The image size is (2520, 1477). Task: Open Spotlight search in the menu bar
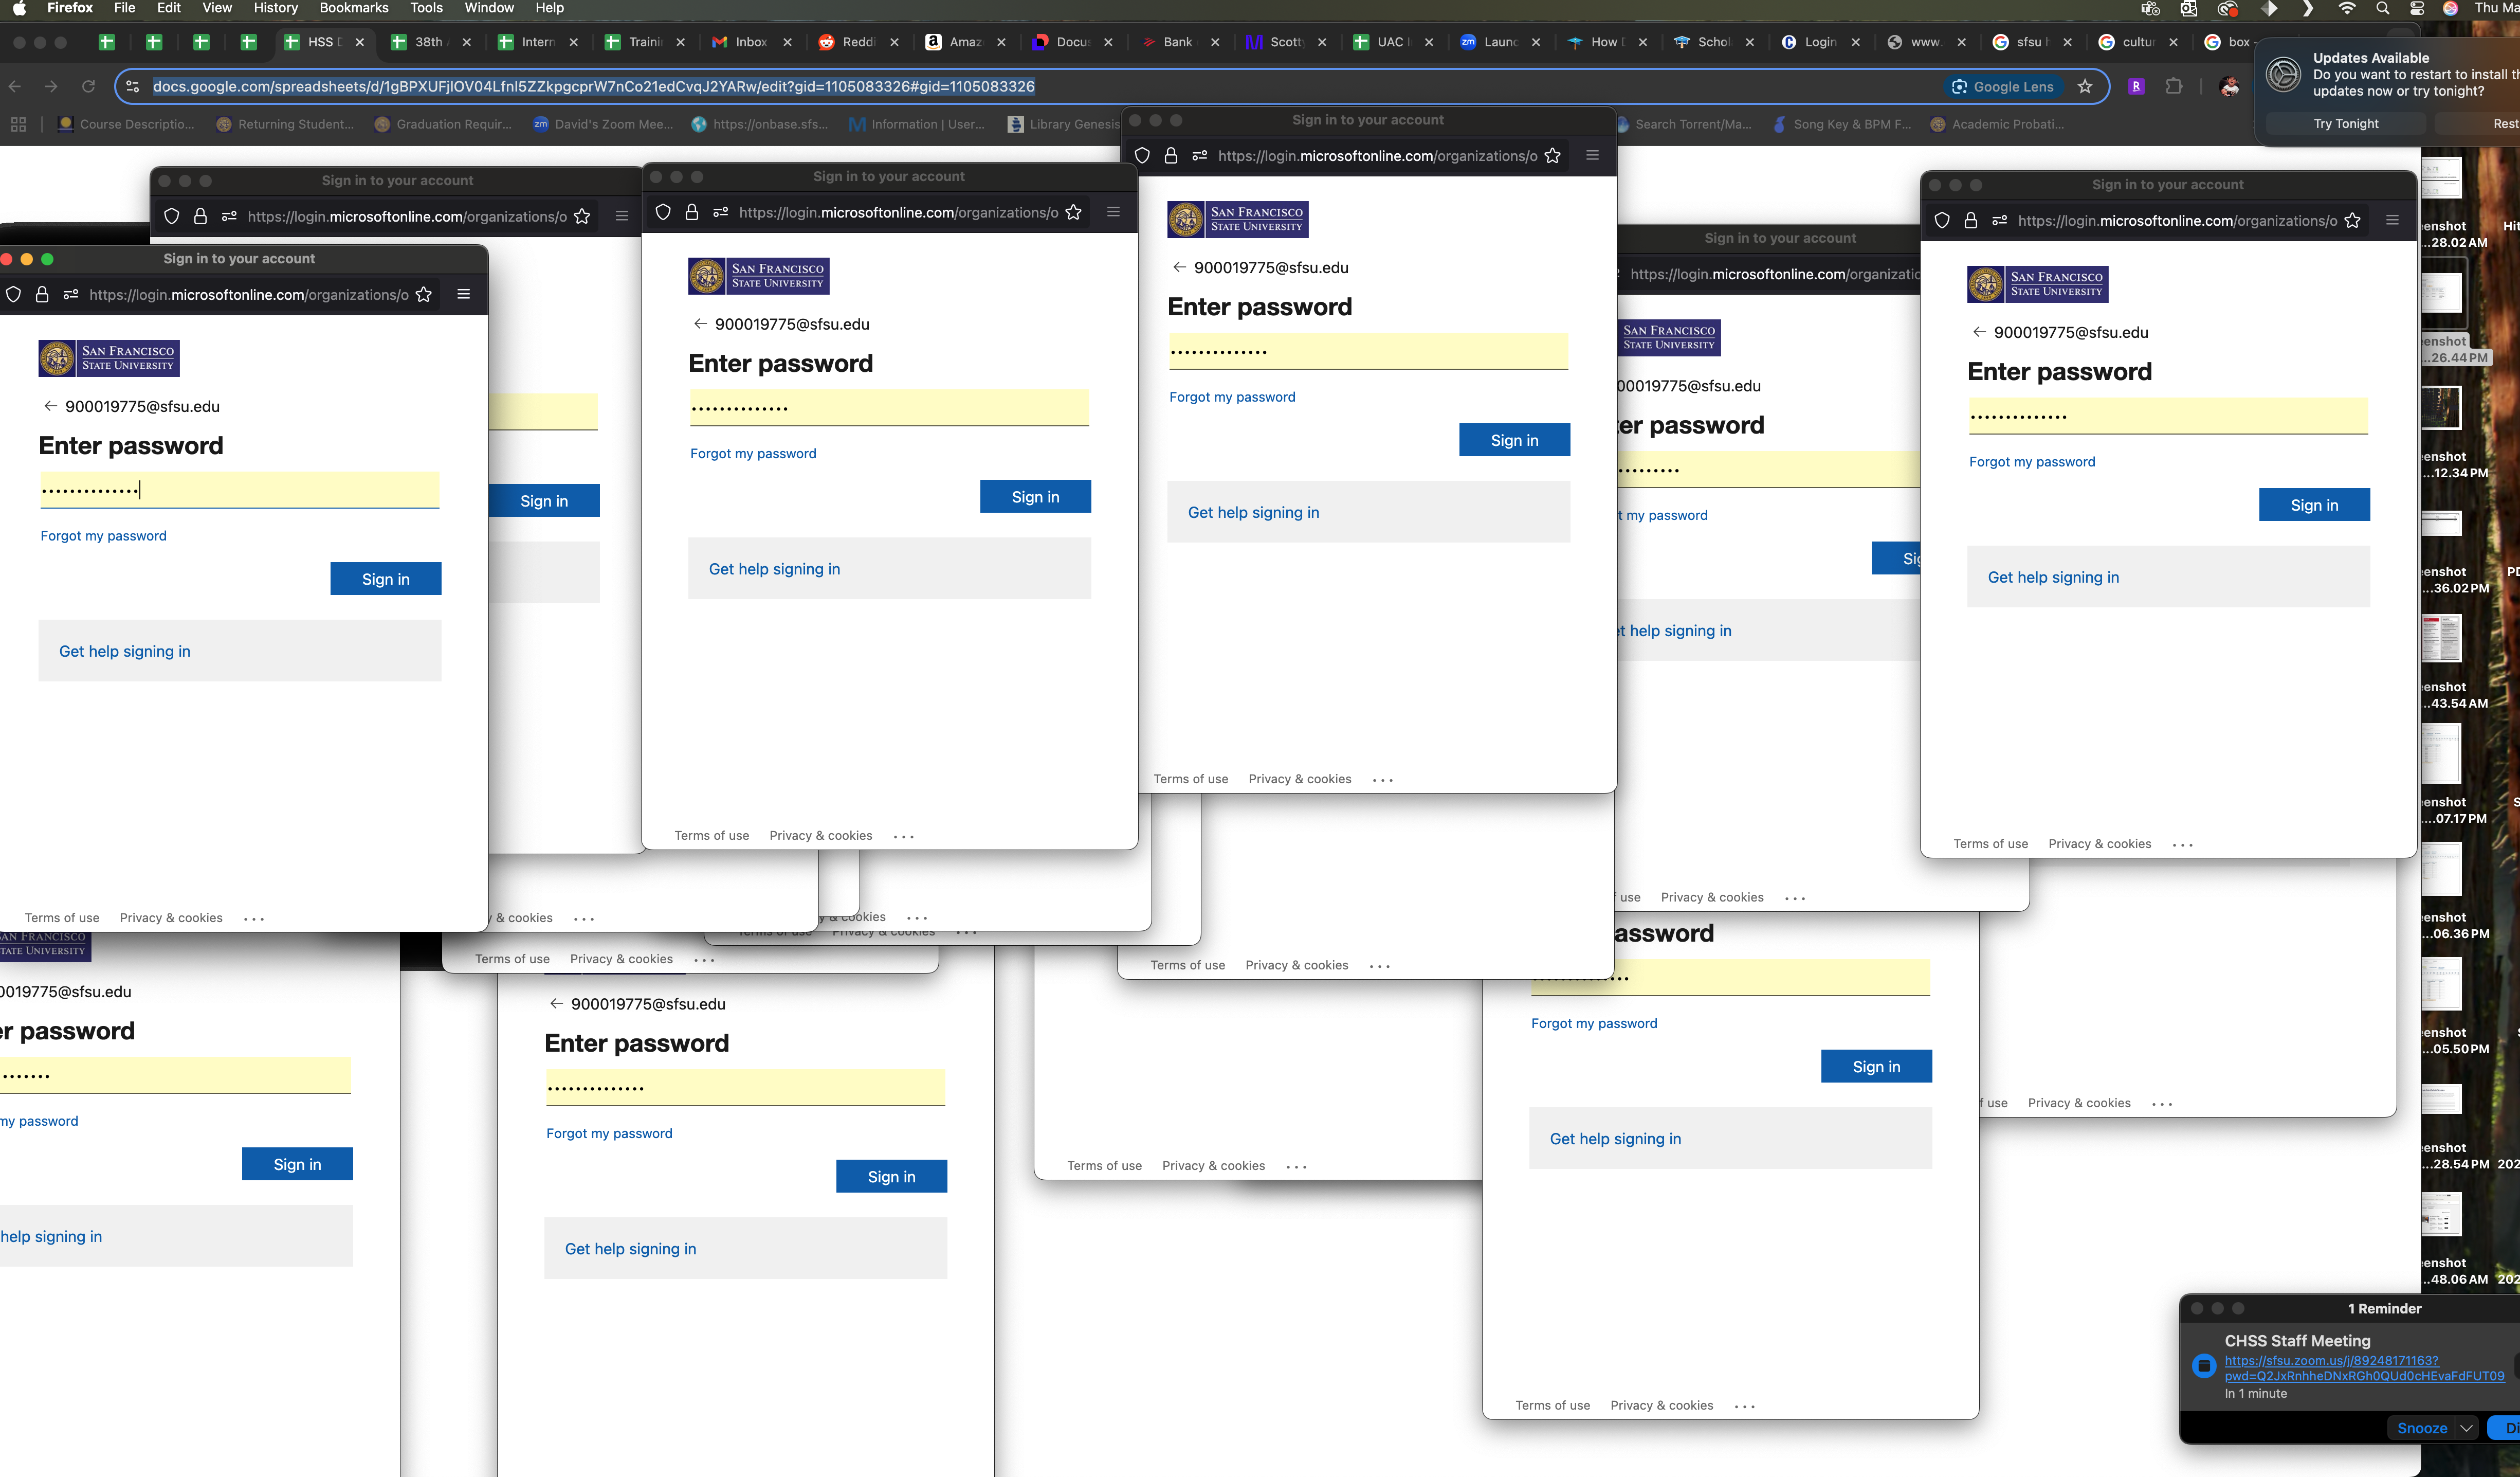tap(2383, 8)
